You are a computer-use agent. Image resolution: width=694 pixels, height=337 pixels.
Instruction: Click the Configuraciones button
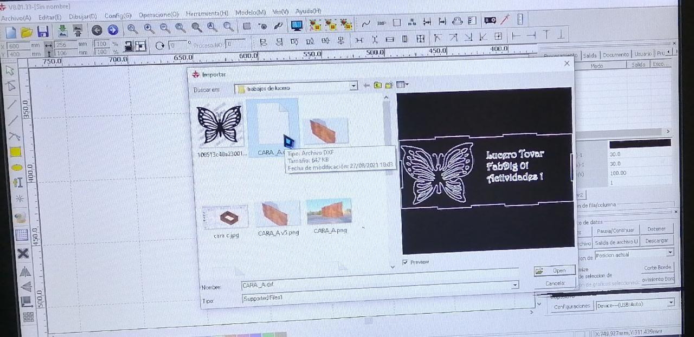pos(571,306)
